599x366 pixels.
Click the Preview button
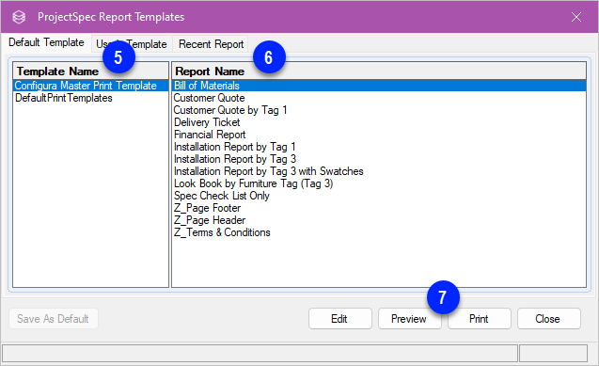[410, 319]
